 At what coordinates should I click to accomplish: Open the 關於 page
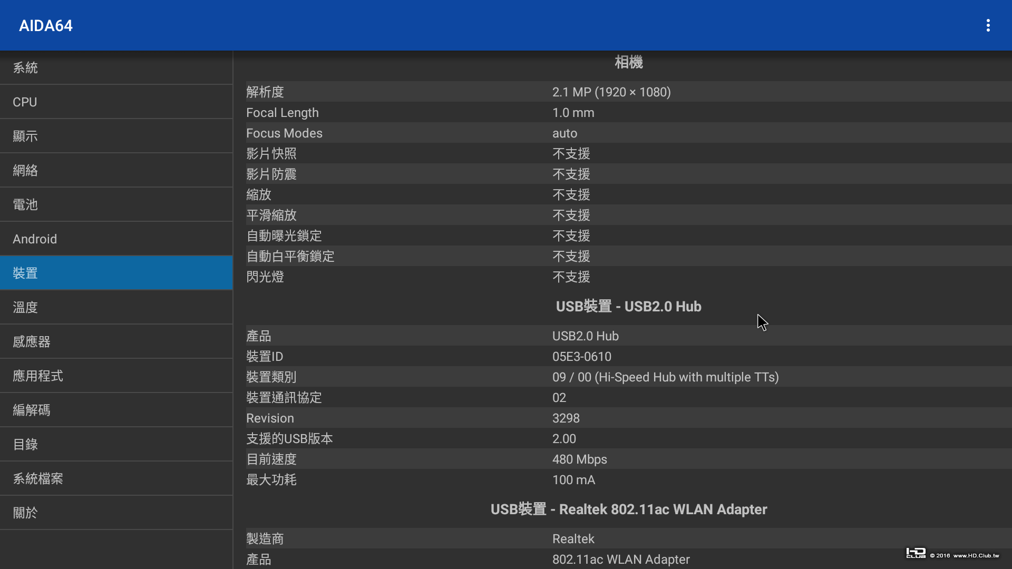[x=116, y=513]
